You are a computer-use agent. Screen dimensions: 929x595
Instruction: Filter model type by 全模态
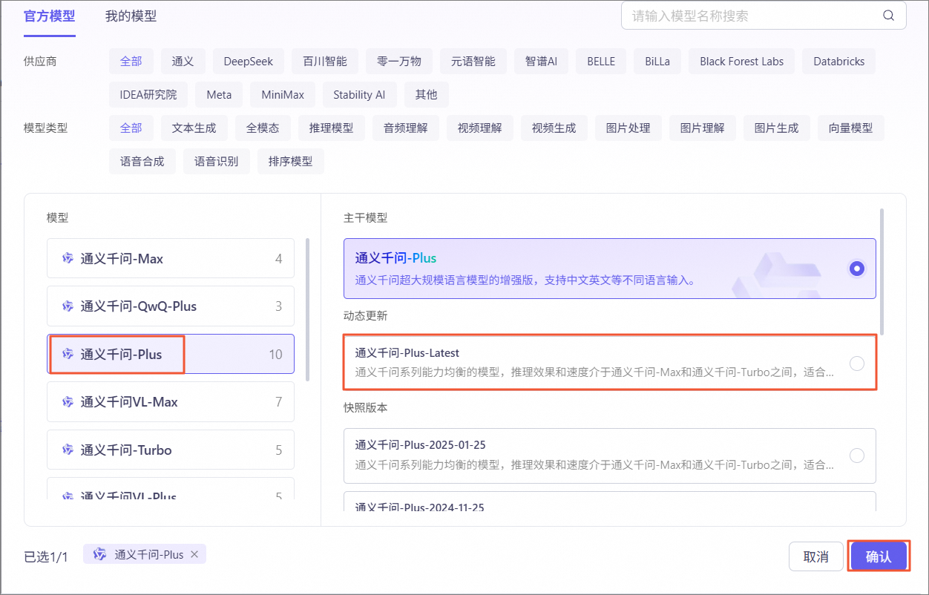(263, 128)
